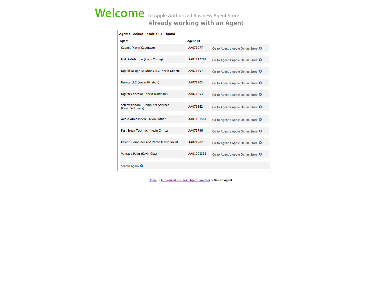This screenshot has width=382, height=305.
Task: Click arrow icon in Selkowitz.com row
Action: point(260,107)
